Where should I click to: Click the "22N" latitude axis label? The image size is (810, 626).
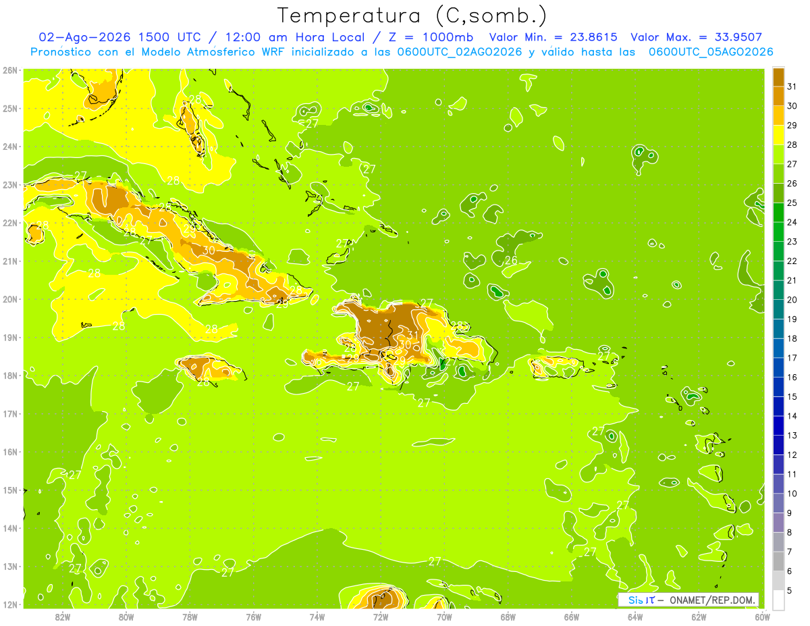coord(10,223)
